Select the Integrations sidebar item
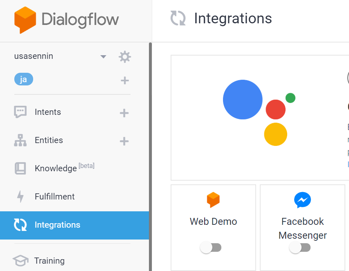The width and height of the screenshot is (349, 271). [57, 225]
